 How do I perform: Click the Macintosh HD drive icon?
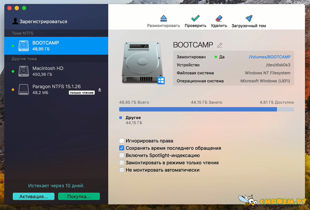[23, 71]
